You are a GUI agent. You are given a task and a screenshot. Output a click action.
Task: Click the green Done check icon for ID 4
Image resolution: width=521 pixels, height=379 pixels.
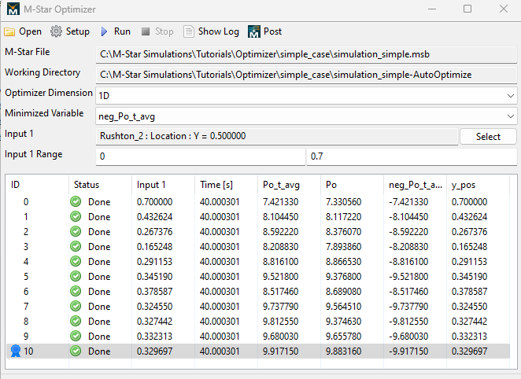coord(76,261)
